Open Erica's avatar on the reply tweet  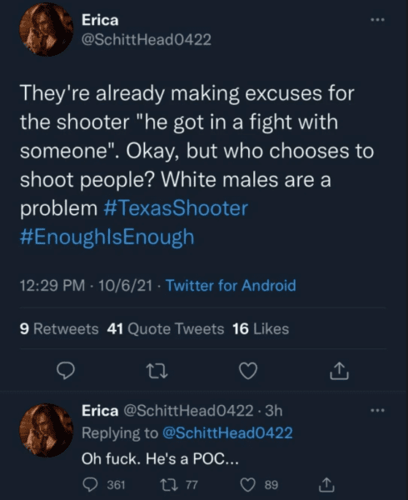tap(46, 431)
